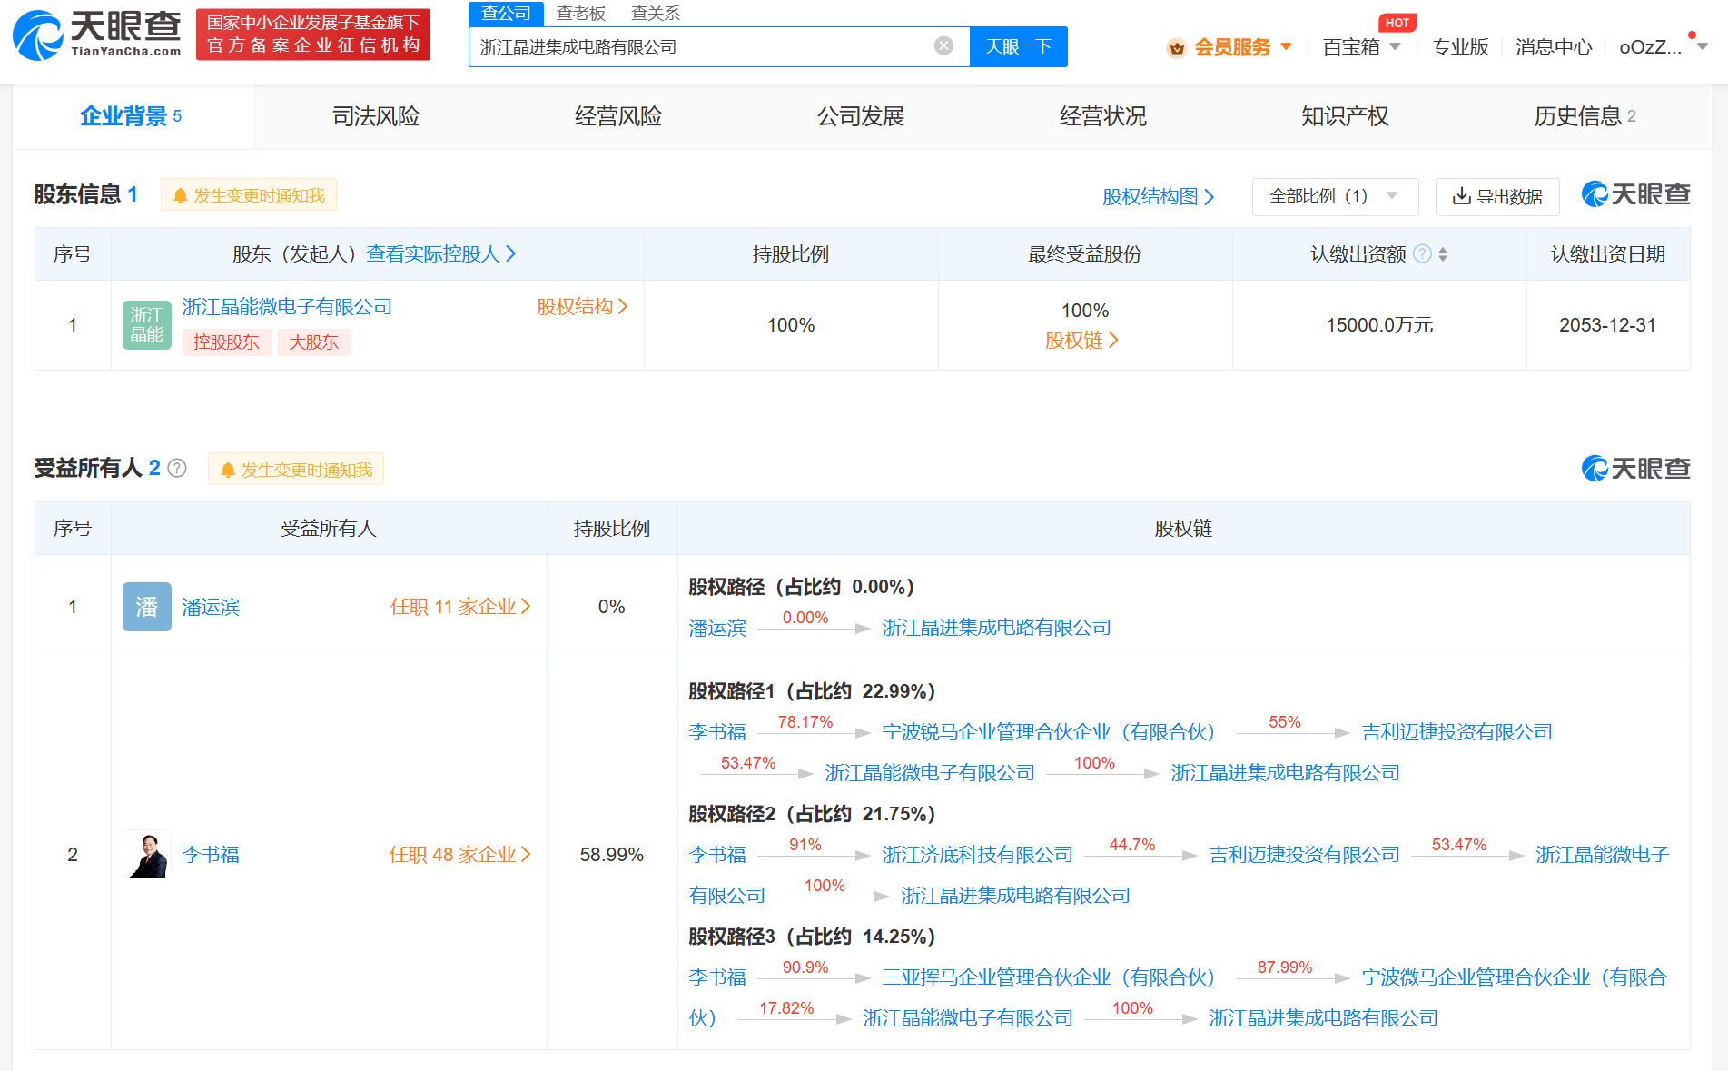The height and width of the screenshot is (1071, 1728).
Task: Click the 控股股东 tag
Action: click(226, 342)
